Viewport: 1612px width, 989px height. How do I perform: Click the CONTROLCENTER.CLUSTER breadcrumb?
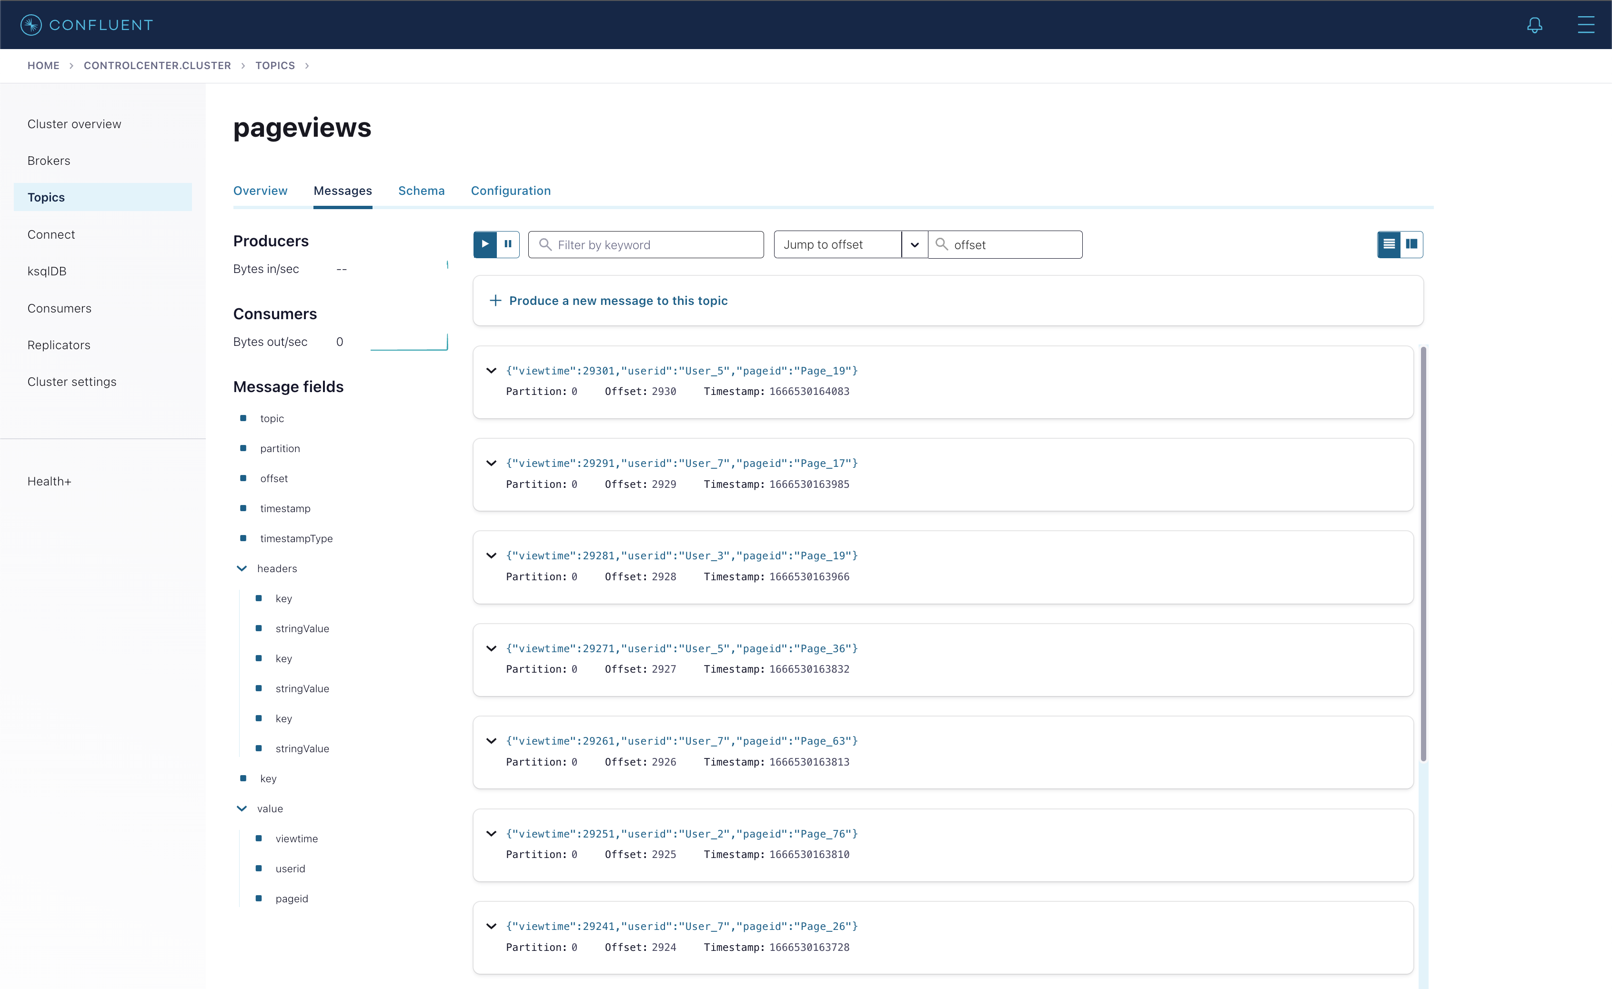157,65
